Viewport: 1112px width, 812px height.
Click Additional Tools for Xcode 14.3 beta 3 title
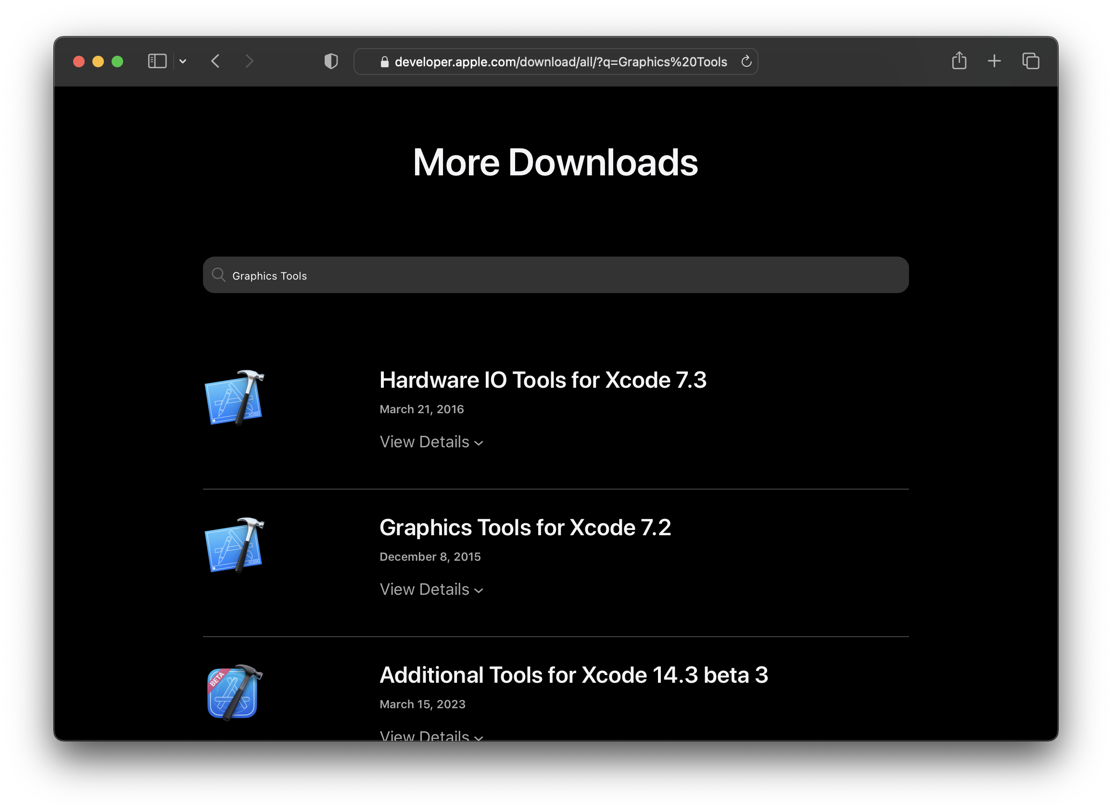click(x=573, y=675)
